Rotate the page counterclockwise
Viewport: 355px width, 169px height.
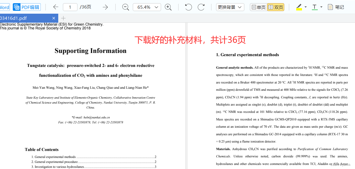(x=188, y=7)
